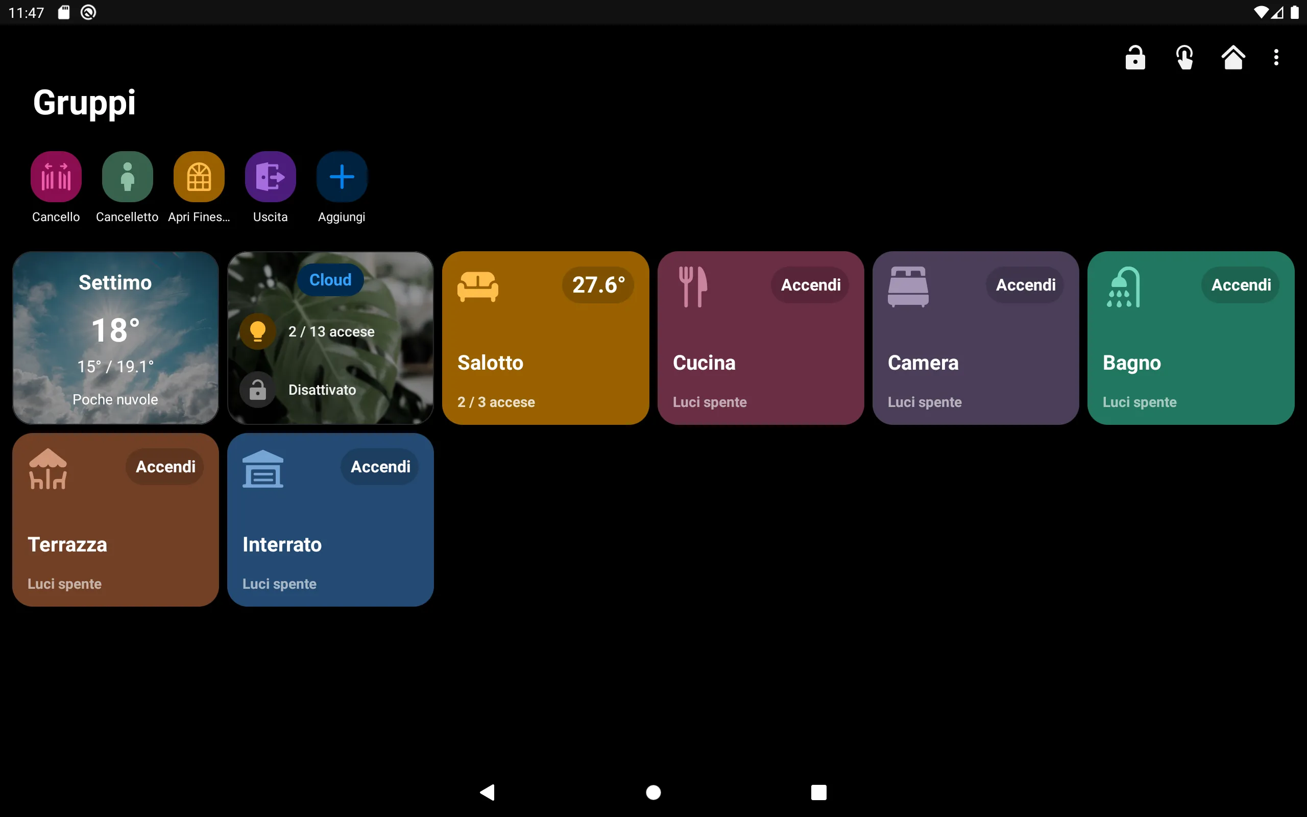Turn on Terrazza lights with Accendi
This screenshot has width=1307, height=817.
(x=165, y=467)
